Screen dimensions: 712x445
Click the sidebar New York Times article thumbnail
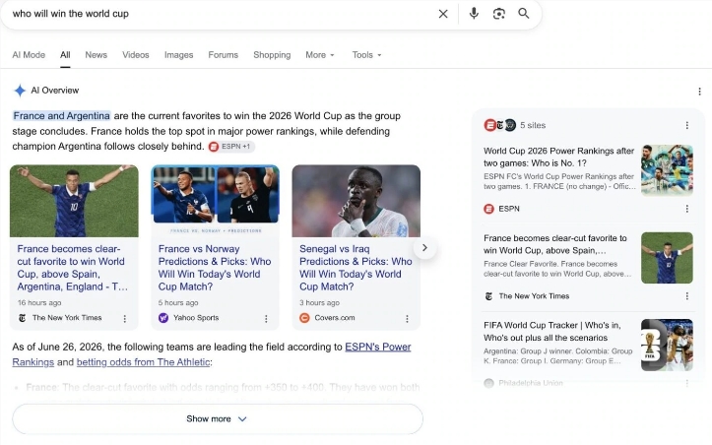point(667,258)
